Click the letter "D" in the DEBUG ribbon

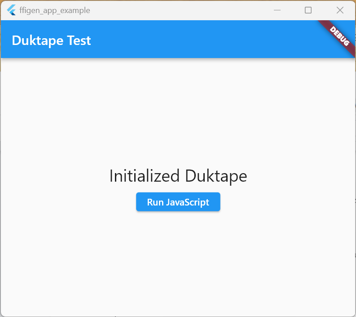[x=333, y=30]
